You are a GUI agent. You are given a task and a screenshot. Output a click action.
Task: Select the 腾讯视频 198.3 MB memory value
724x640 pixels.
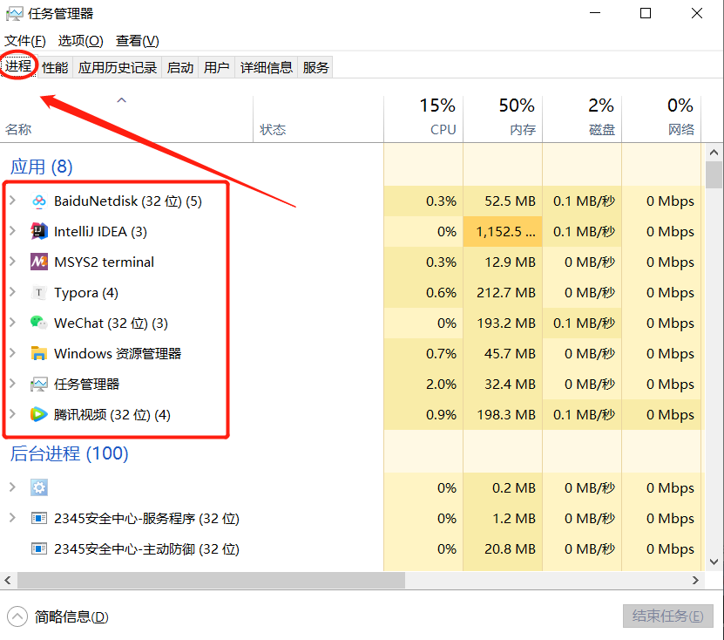tap(506, 414)
